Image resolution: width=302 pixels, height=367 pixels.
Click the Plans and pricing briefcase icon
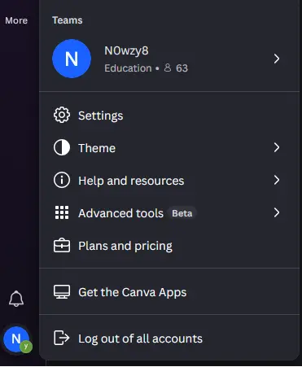(x=62, y=246)
